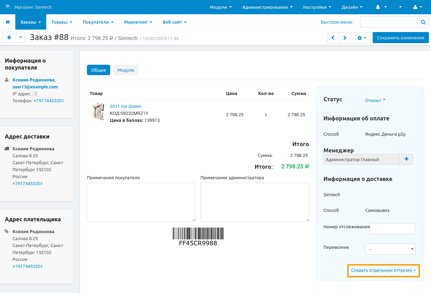Open the gear actions menu
Screen dimensions: 431x293
pos(361,38)
